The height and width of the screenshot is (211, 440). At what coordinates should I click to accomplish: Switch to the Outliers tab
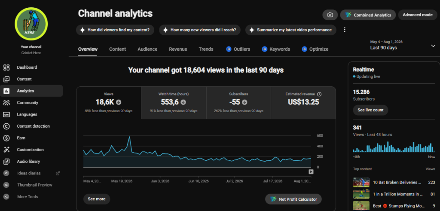click(x=238, y=49)
